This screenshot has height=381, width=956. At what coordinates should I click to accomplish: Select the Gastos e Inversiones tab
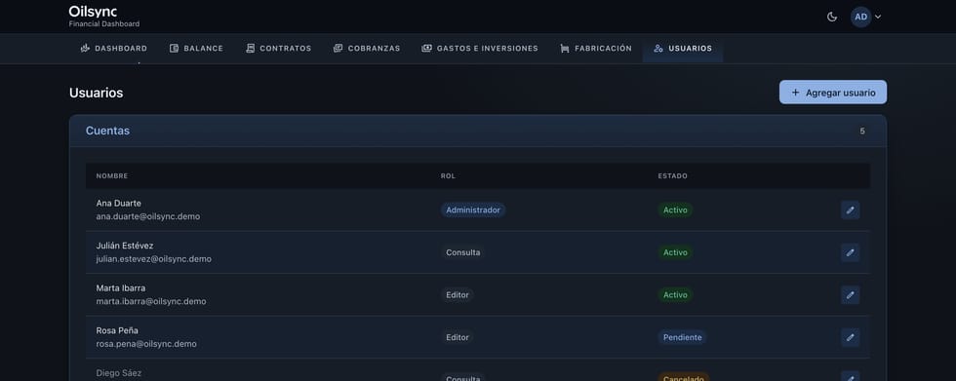click(x=480, y=49)
